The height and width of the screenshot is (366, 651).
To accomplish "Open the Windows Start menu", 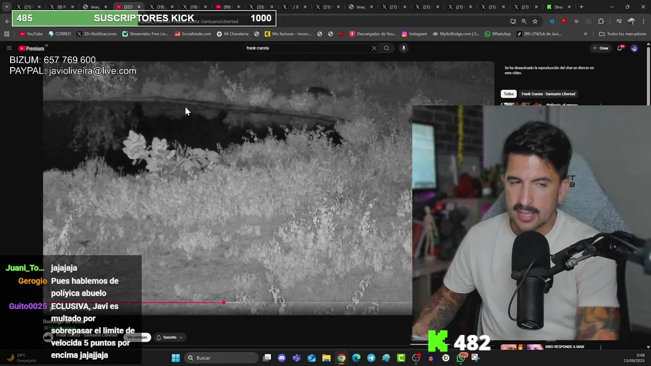I will coord(175,358).
